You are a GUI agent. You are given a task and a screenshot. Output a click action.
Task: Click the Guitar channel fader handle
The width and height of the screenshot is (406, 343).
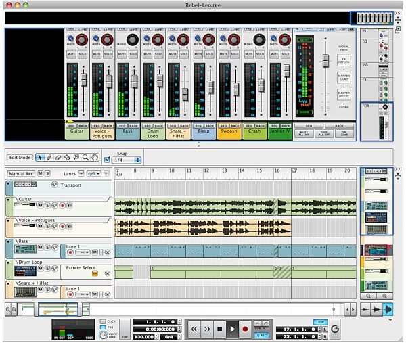point(83,80)
